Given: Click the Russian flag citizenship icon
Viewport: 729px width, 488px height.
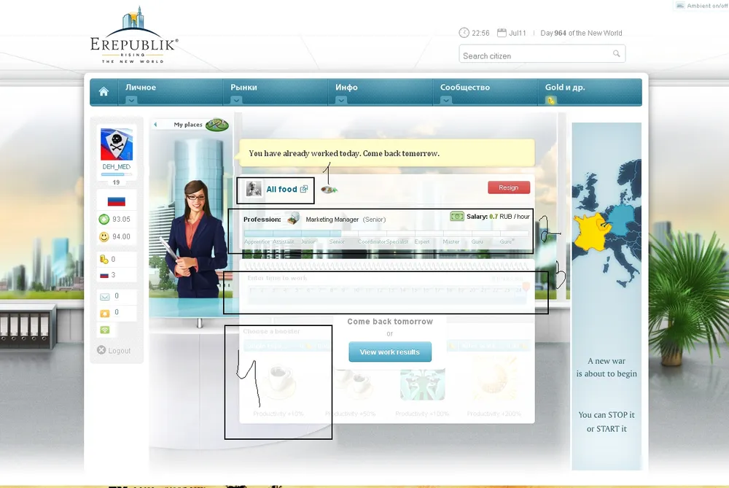Looking at the screenshot, I should (116, 201).
